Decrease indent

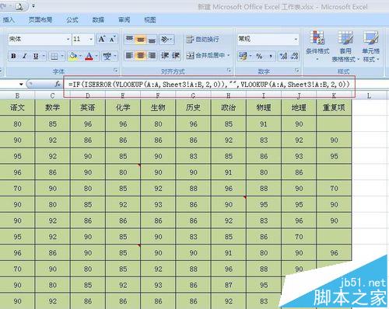tap(165, 55)
